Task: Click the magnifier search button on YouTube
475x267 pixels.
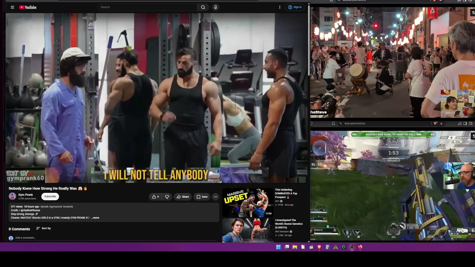Action: coord(203,7)
